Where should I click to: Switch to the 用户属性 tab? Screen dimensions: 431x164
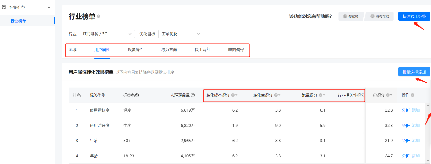click(102, 50)
